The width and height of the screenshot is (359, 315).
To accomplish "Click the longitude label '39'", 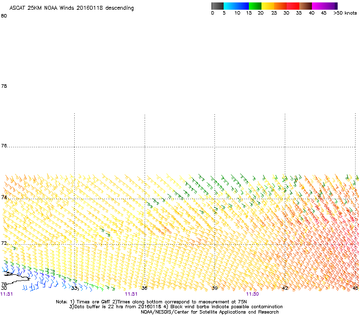I will coord(214,288).
